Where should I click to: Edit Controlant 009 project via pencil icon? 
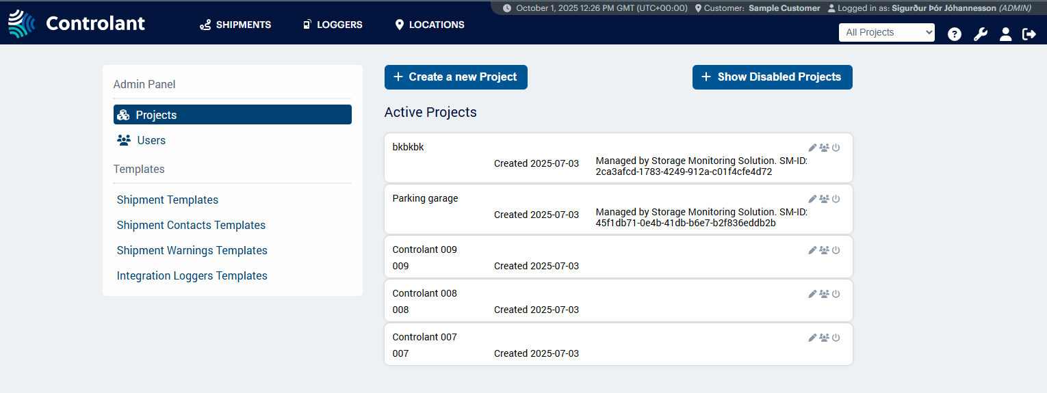(x=812, y=250)
